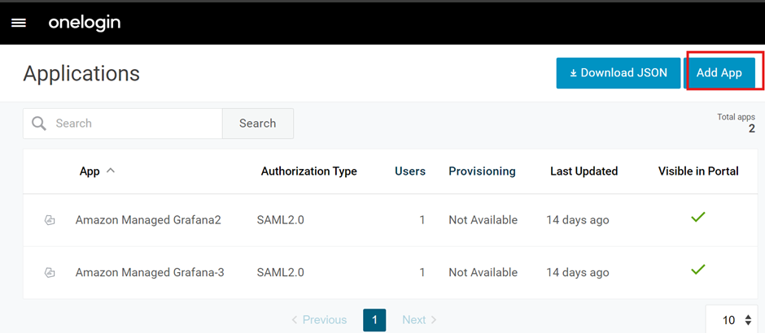Sort by Users column
765x333 pixels.
tap(410, 171)
